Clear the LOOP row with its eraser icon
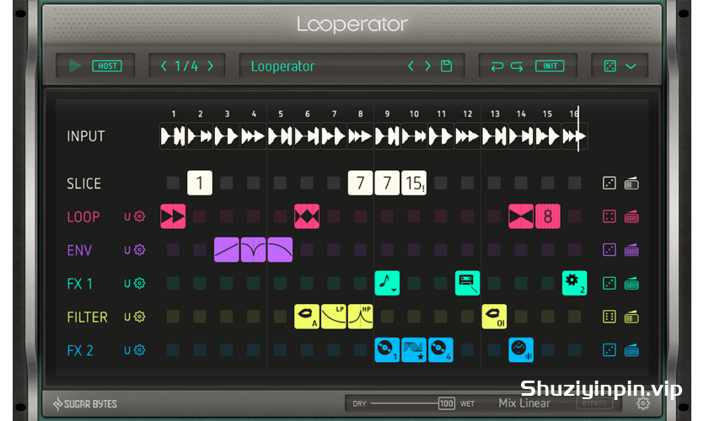 point(631,216)
